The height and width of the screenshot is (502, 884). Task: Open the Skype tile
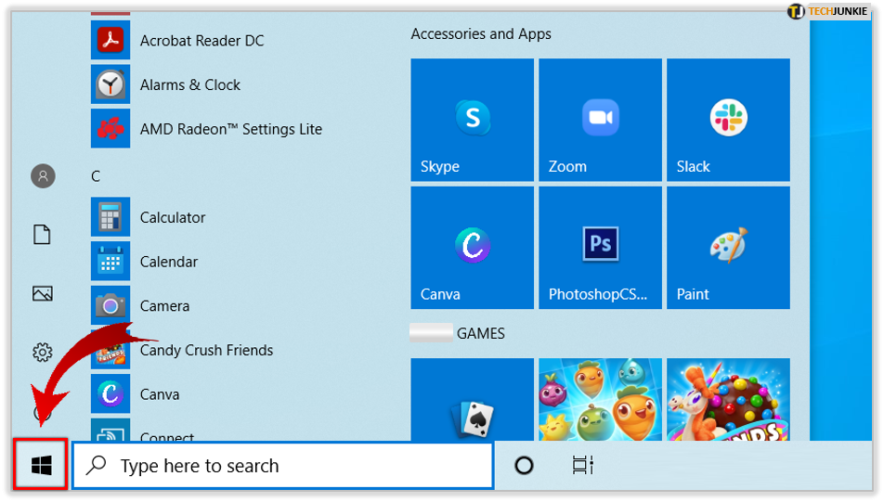pos(472,120)
